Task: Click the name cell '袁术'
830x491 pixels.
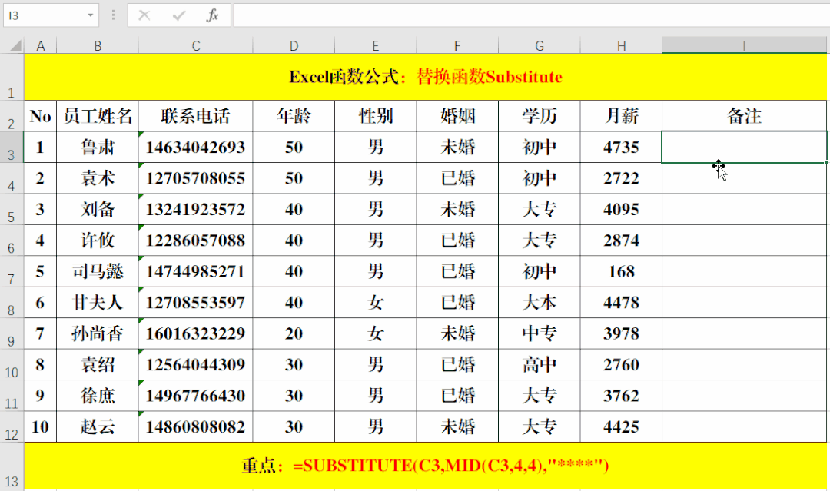Action: click(98, 178)
